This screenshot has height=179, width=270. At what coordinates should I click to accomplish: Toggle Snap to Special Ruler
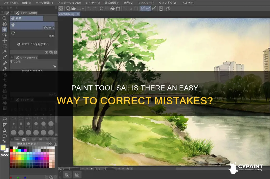(148, 8)
